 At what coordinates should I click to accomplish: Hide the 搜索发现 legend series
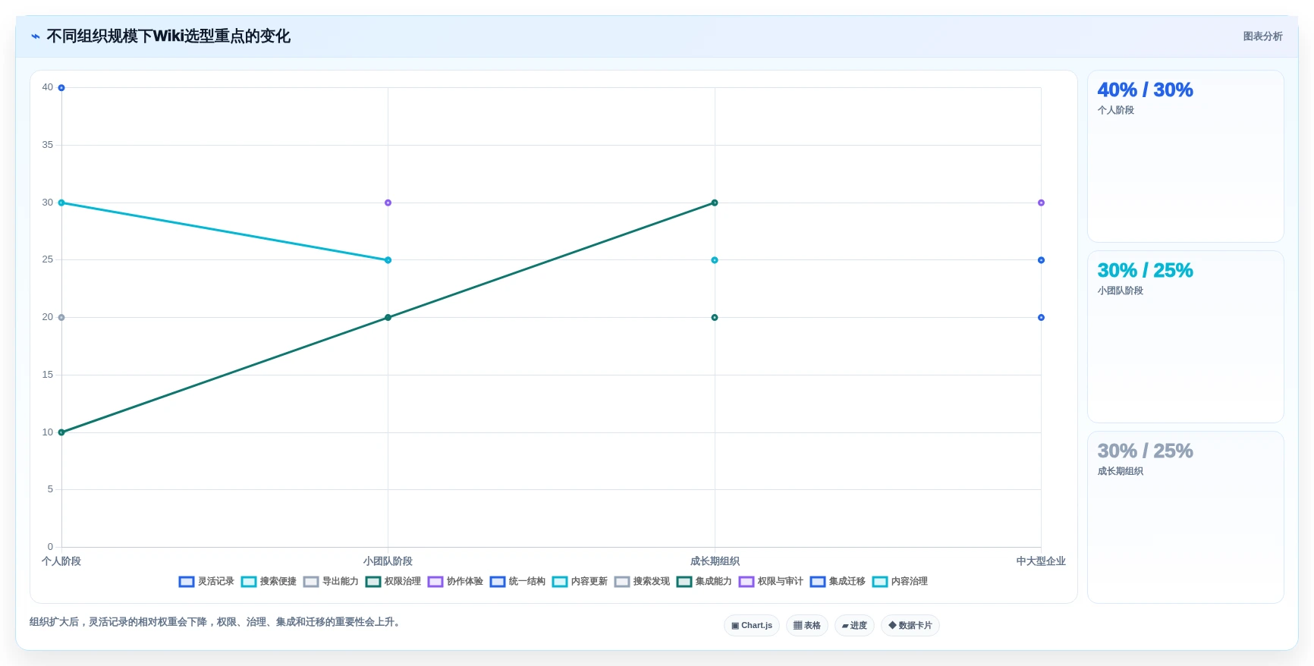point(642,582)
